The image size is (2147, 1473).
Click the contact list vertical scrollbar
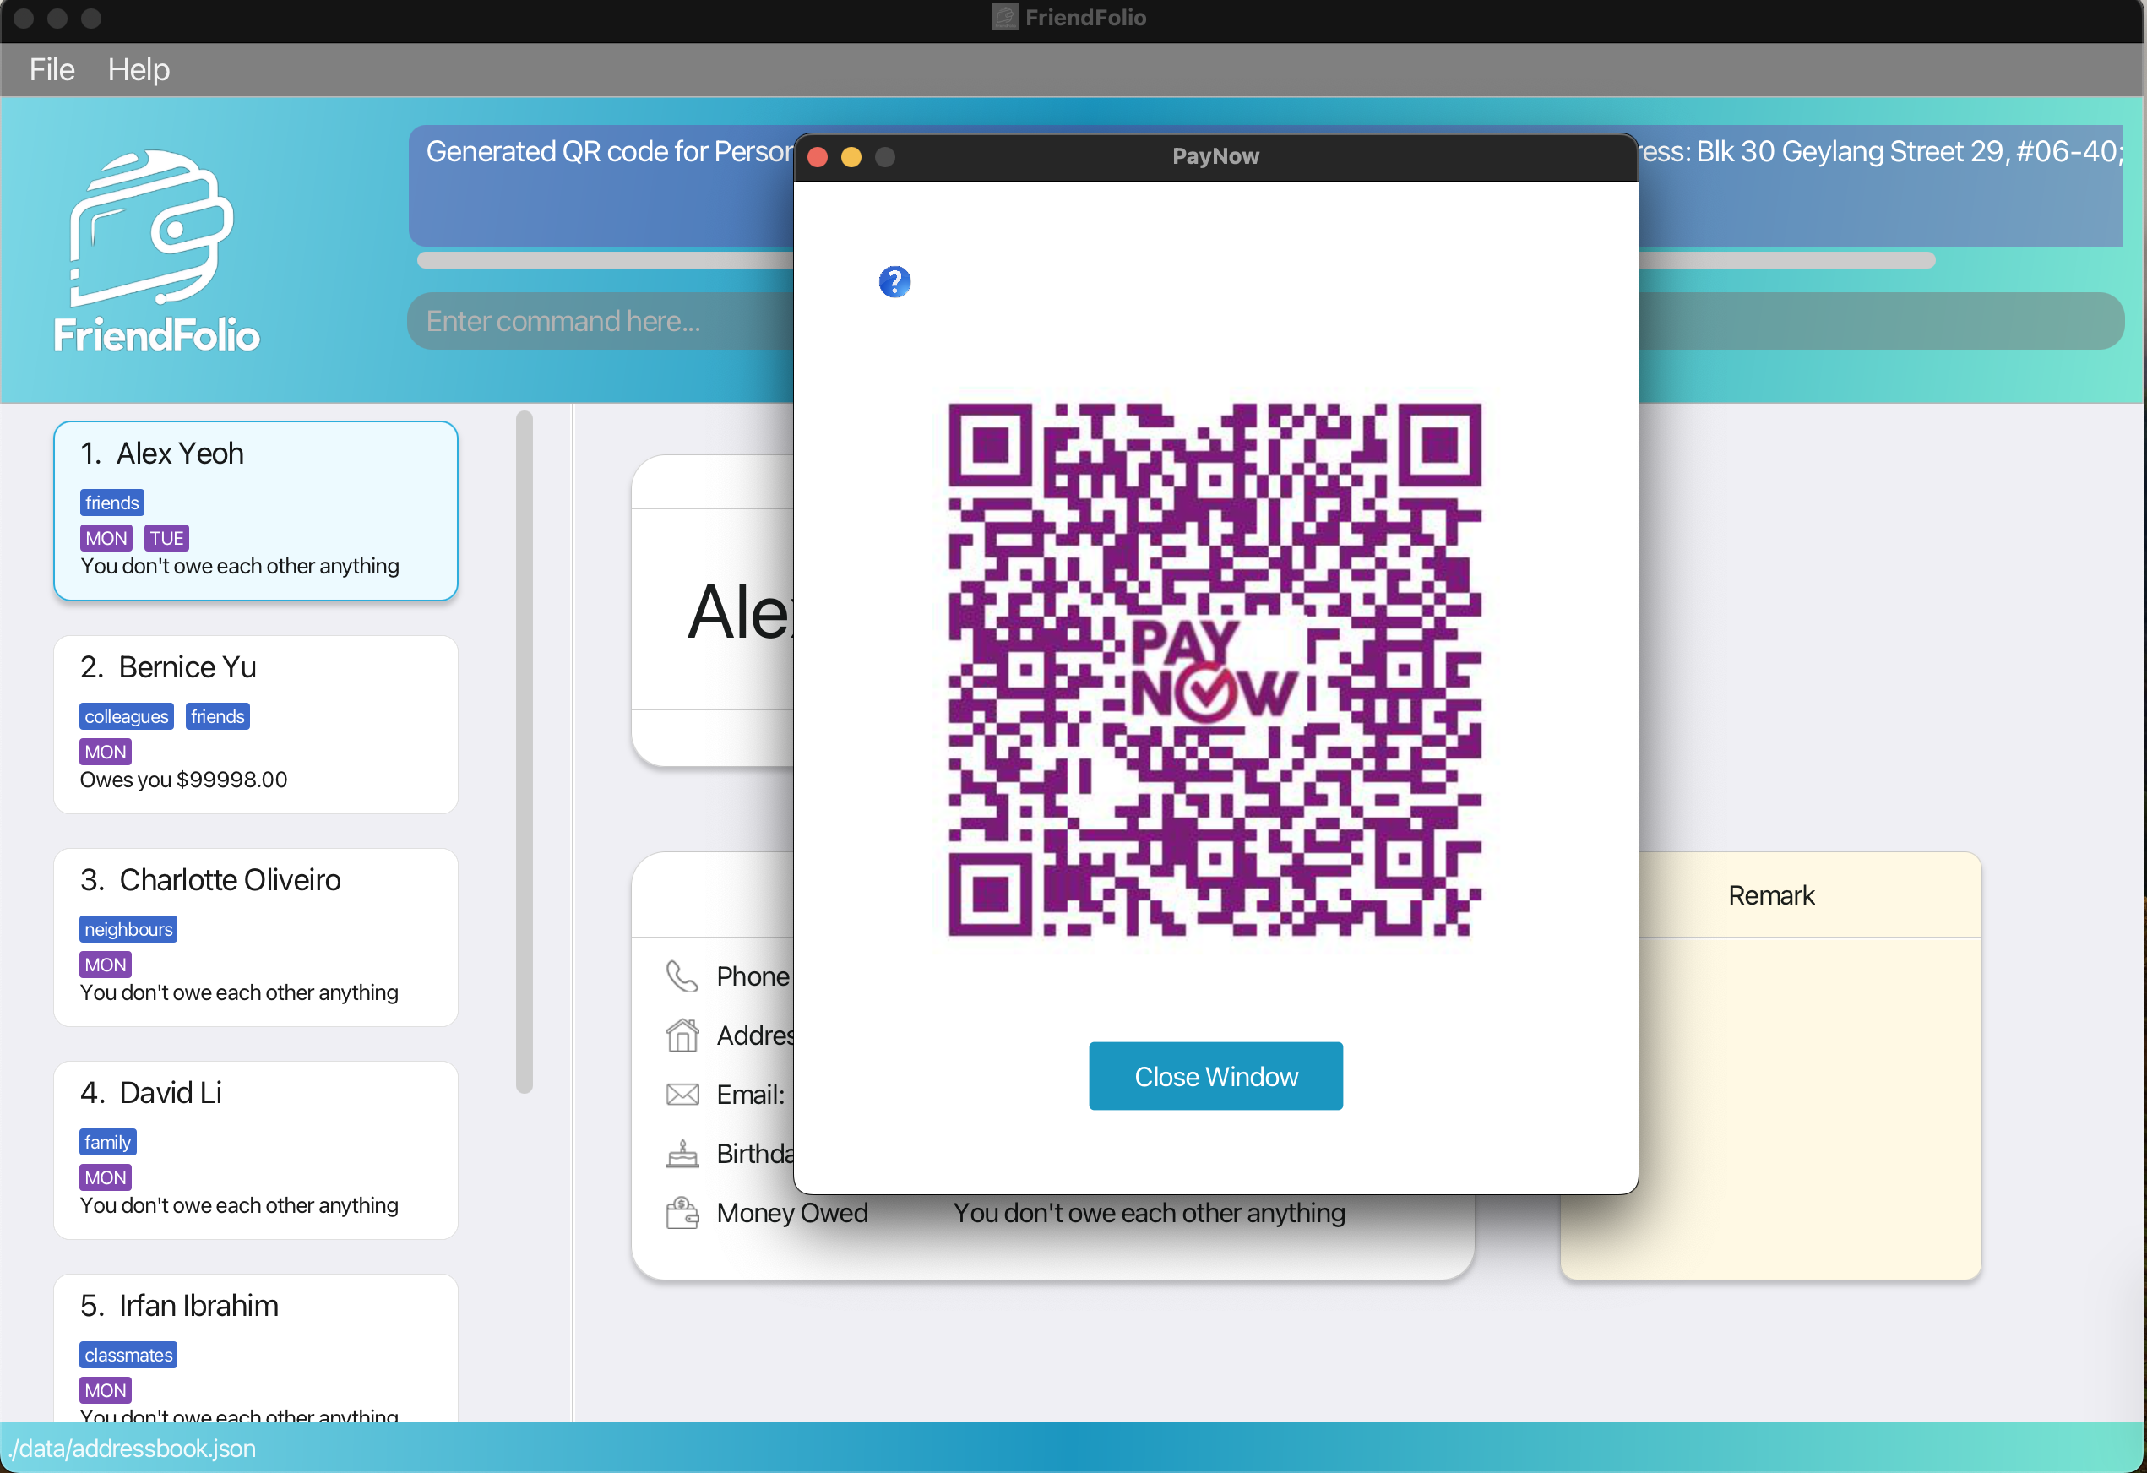[x=524, y=750]
